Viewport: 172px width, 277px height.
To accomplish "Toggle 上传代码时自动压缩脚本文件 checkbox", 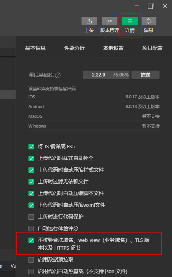I will (x=31, y=194).
